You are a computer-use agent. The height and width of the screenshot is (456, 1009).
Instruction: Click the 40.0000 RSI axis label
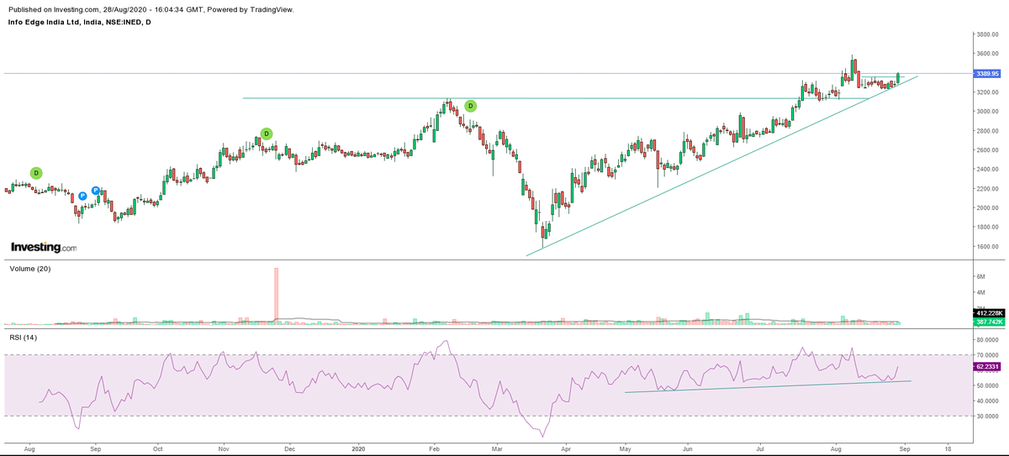987,401
